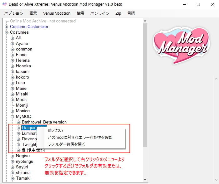Select Bath towel_Beta version item
Screen dimensions: 219x184
(44, 122)
